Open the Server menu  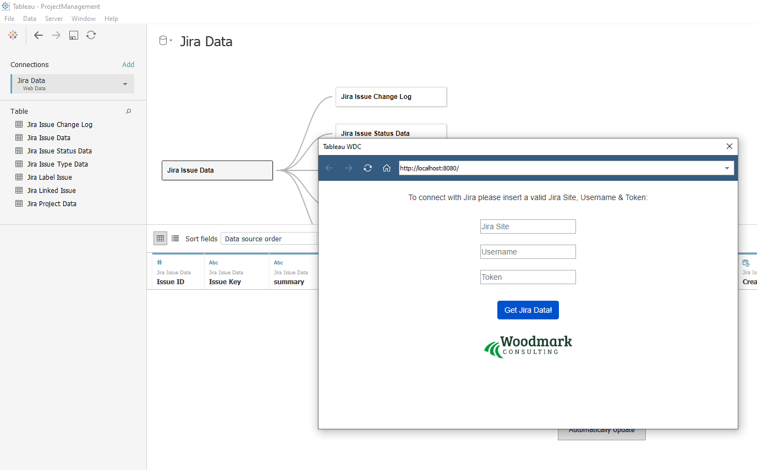[53, 18]
